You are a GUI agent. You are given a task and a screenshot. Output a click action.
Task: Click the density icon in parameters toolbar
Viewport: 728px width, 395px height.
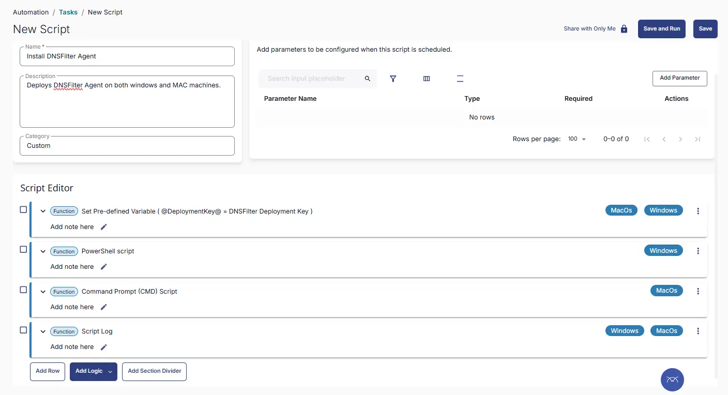click(x=460, y=79)
